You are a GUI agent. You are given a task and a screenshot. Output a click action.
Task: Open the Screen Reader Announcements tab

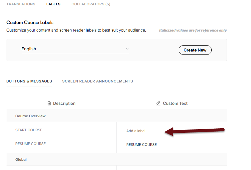click(x=97, y=81)
